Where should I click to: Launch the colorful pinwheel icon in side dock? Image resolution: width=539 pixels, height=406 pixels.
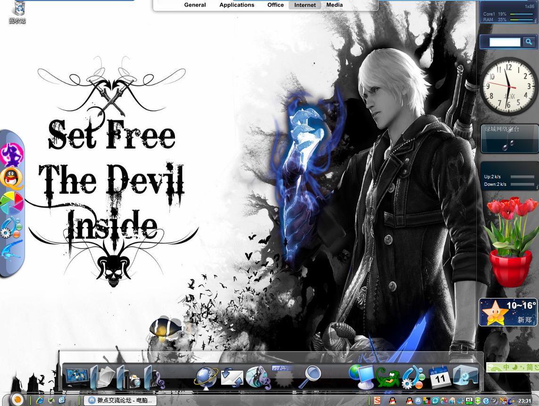pyautogui.click(x=12, y=203)
